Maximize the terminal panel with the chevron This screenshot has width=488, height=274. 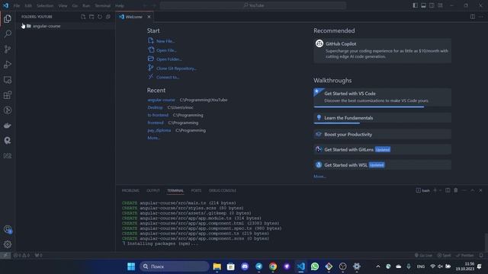[473, 190]
